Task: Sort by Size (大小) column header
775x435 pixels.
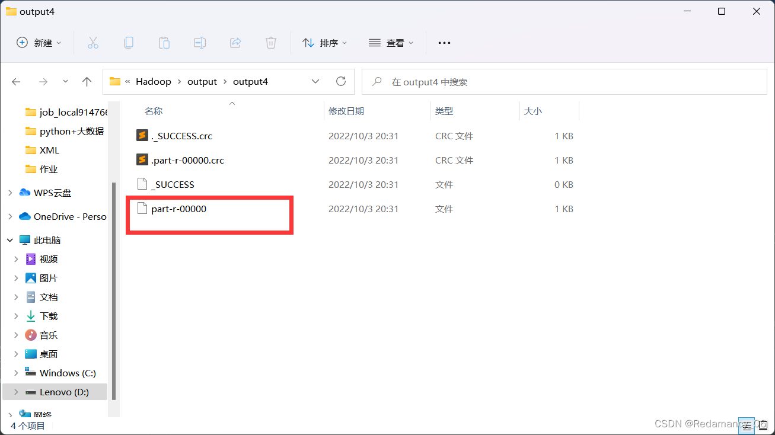Action: pyautogui.click(x=532, y=111)
